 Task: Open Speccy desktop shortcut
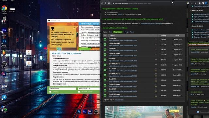4,20
